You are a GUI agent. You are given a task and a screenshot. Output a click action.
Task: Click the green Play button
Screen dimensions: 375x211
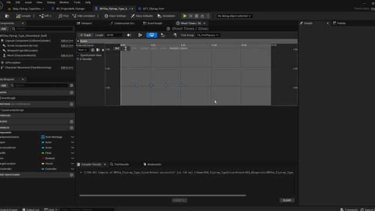click(185, 16)
